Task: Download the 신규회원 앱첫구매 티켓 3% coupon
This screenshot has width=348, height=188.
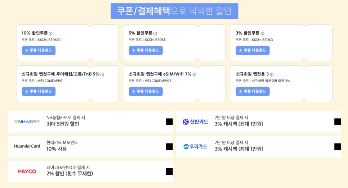Action: coord(253,91)
